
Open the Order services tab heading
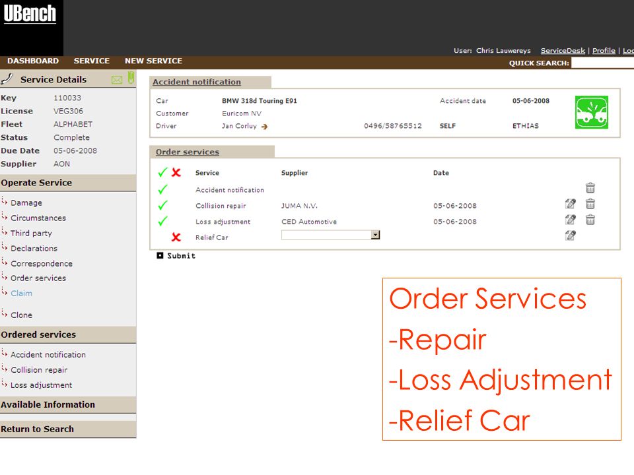pos(187,152)
